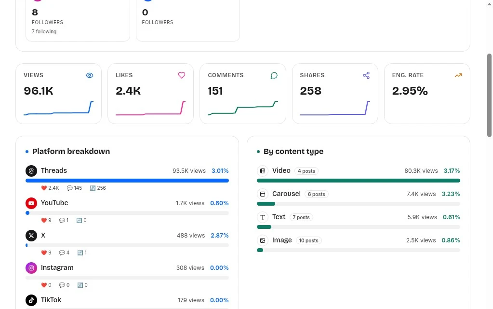
Task: Click the Instagram platform icon
Action: pos(31,268)
